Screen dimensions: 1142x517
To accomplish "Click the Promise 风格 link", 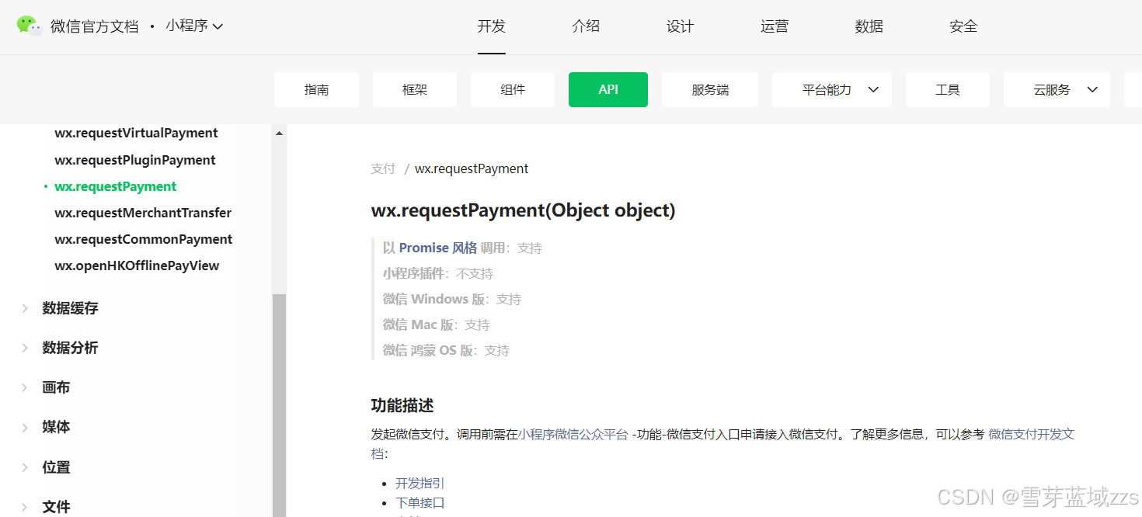I will click(438, 248).
